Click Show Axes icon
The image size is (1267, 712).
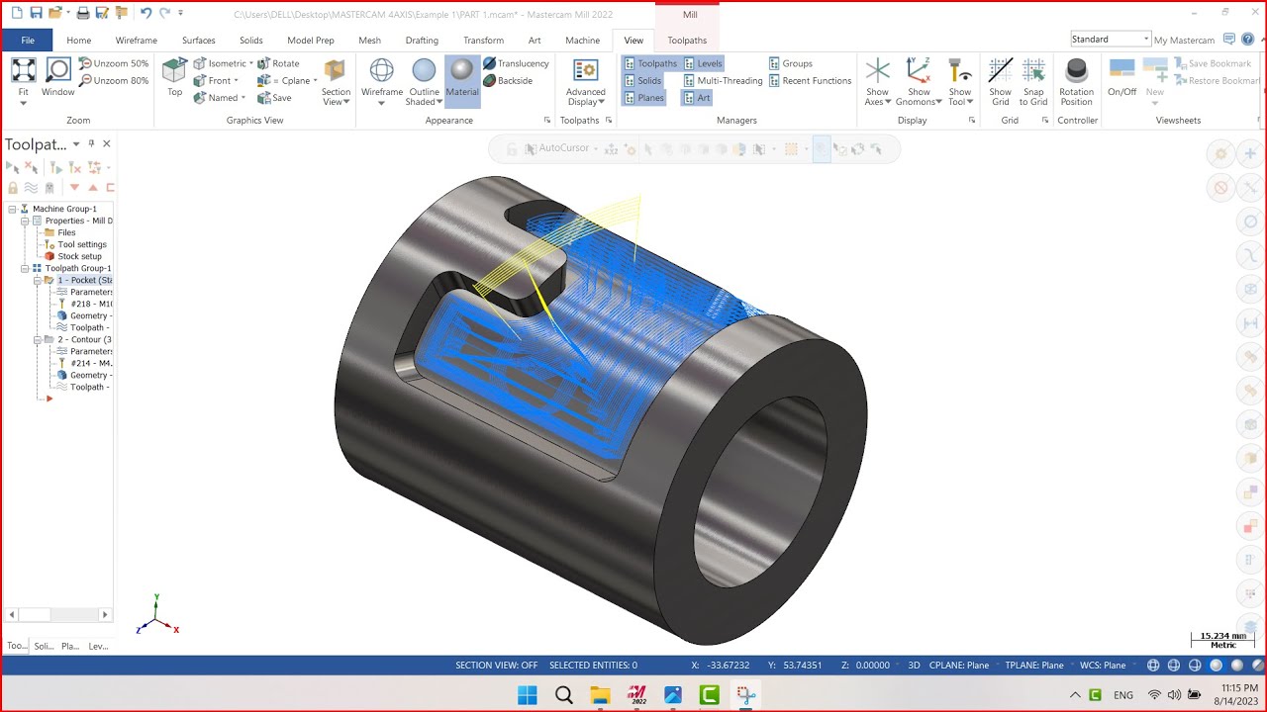[x=878, y=70]
